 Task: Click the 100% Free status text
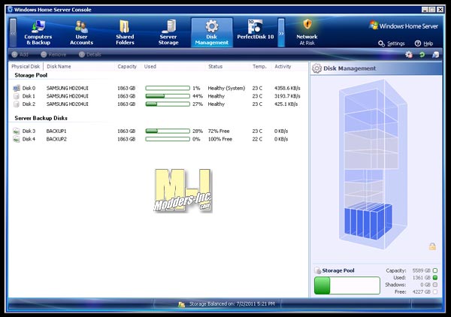click(220, 139)
